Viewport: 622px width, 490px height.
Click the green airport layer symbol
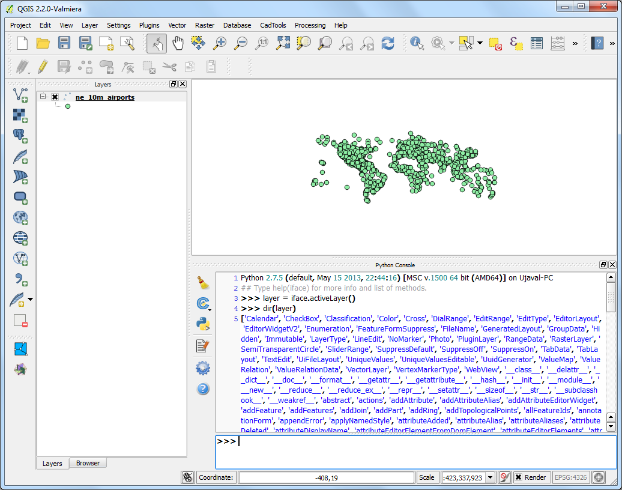click(x=68, y=106)
